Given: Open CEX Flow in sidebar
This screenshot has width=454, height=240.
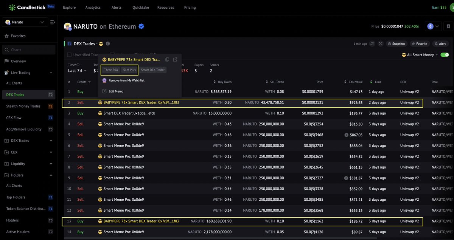Looking at the screenshot, I should 14,118.
